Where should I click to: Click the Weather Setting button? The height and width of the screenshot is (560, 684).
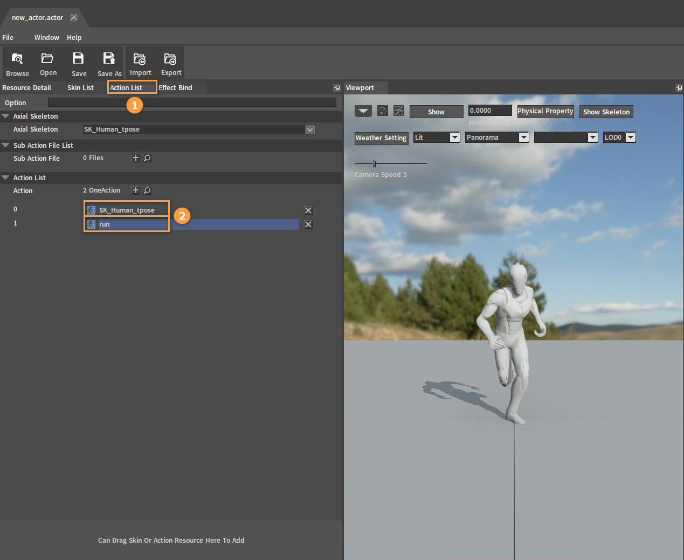[x=381, y=138]
